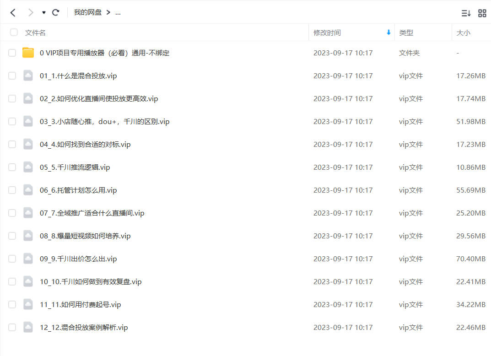Open the 我的网盘 breadcrumb
Image resolution: width=491 pixels, height=356 pixels.
(x=88, y=12)
